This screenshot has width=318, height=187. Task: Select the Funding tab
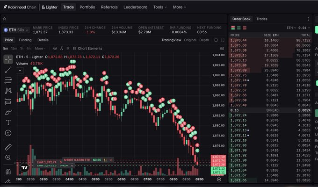pyautogui.click(x=25, y=40)
